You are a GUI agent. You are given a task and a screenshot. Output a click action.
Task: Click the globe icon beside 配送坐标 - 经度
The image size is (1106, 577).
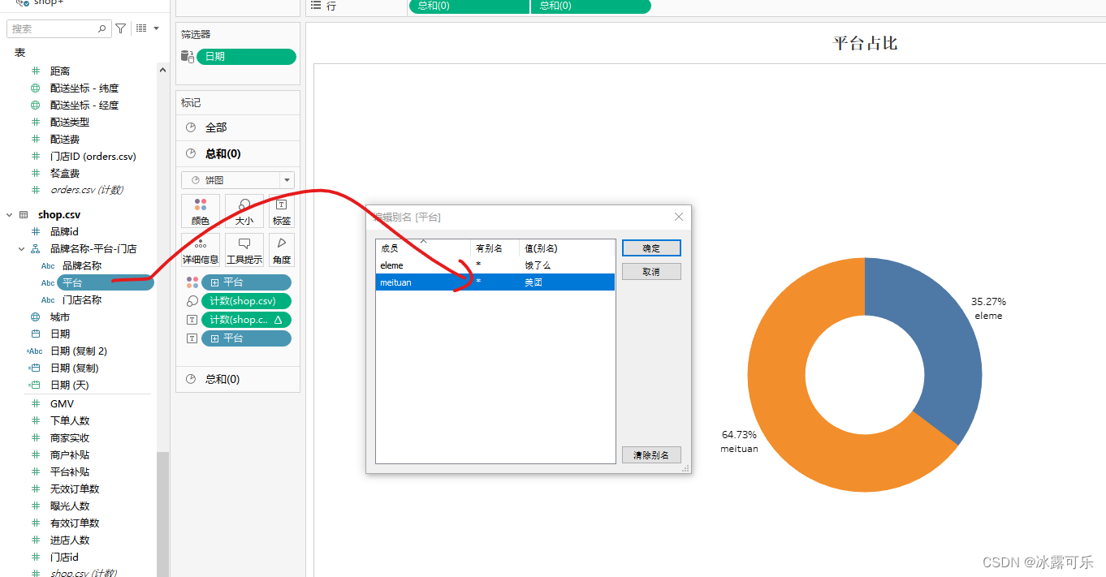[x=35, y=105]
